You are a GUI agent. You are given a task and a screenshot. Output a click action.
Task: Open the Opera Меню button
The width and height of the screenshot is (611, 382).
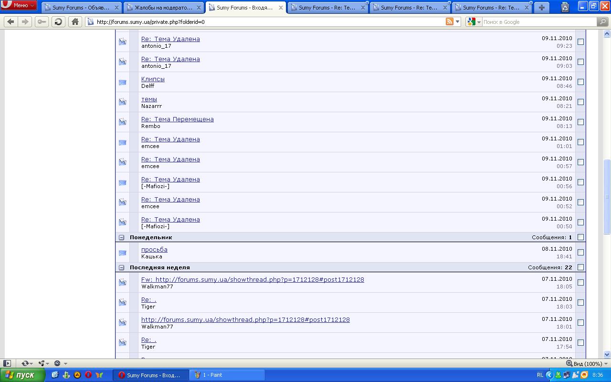19,5
